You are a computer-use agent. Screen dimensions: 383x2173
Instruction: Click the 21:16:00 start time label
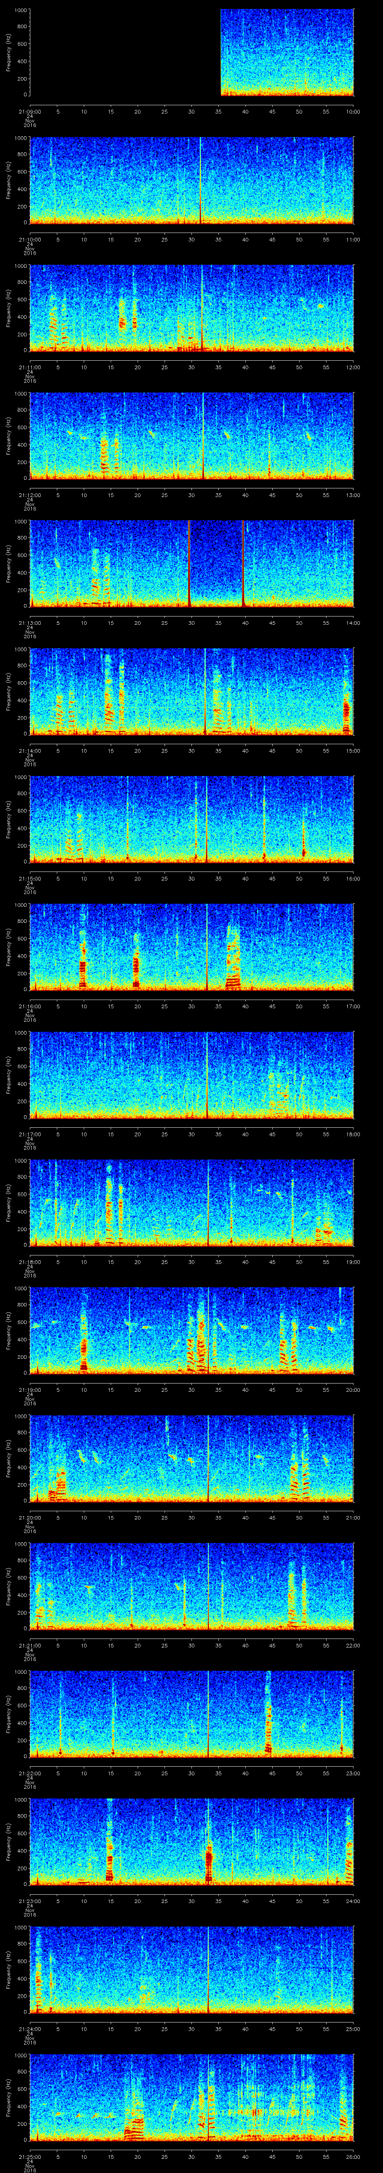30,1006
